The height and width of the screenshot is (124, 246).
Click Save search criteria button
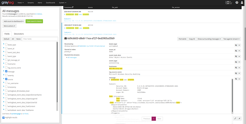click(x=34, y=21)
